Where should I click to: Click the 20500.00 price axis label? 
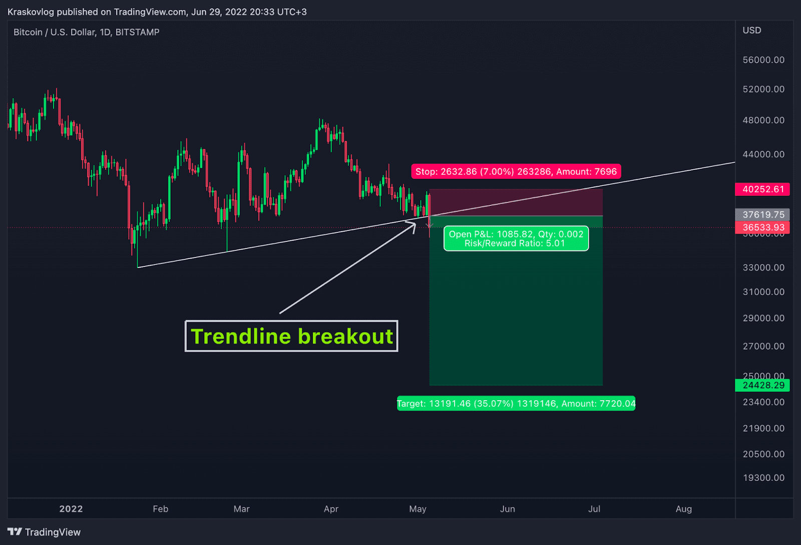click(763, 454)
